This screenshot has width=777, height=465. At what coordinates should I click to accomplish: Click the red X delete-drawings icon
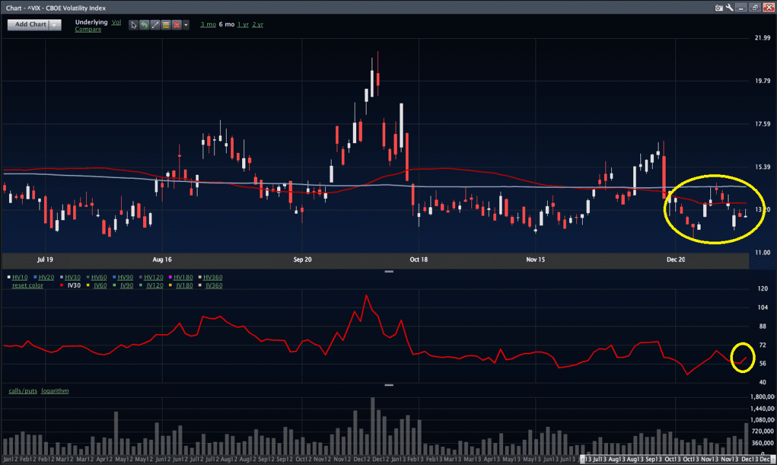pyautogui.click(x=176, y=25)
